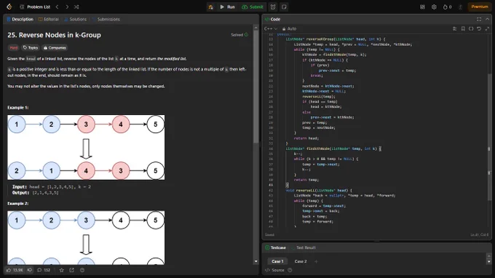Switch to the Solutions tab

[x=75, y=19]
